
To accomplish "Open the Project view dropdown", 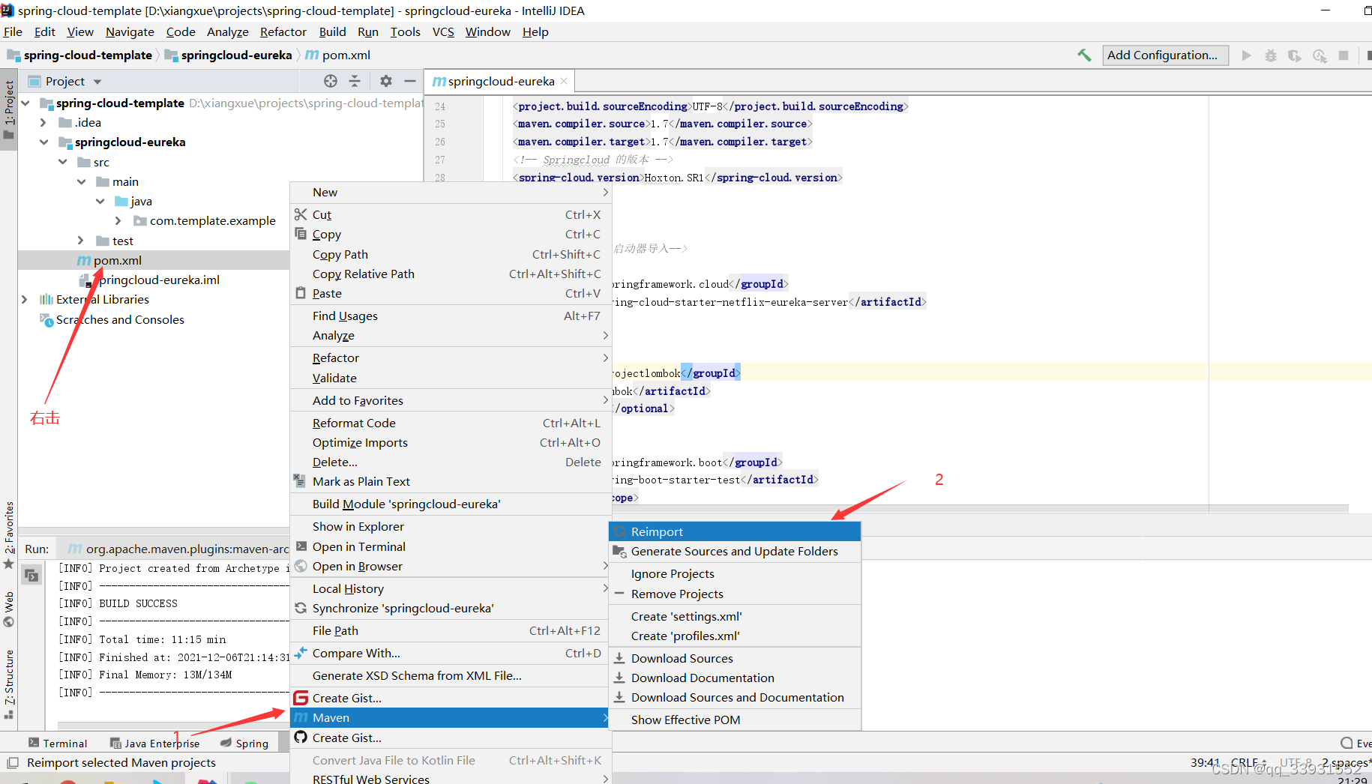I will tap(97, 82).
